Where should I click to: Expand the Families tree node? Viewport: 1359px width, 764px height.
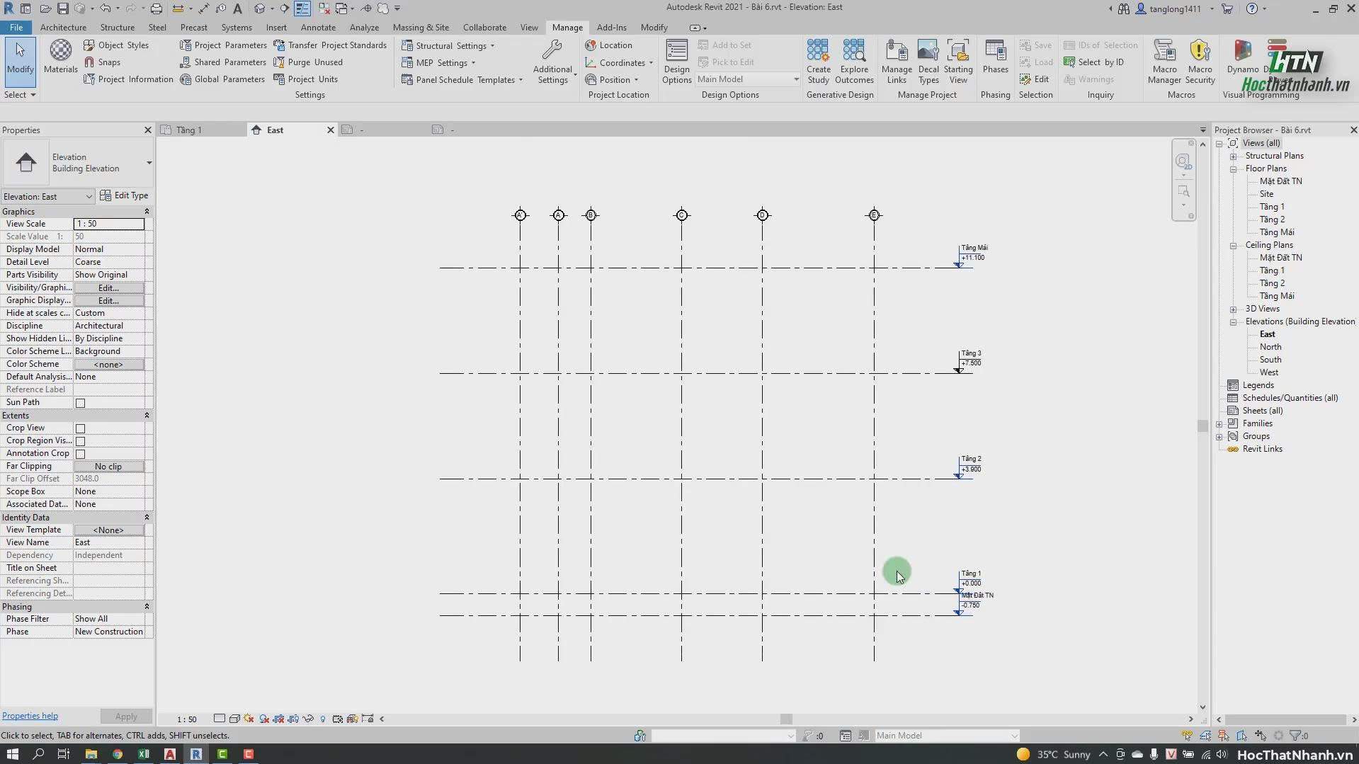(1219, 424)
